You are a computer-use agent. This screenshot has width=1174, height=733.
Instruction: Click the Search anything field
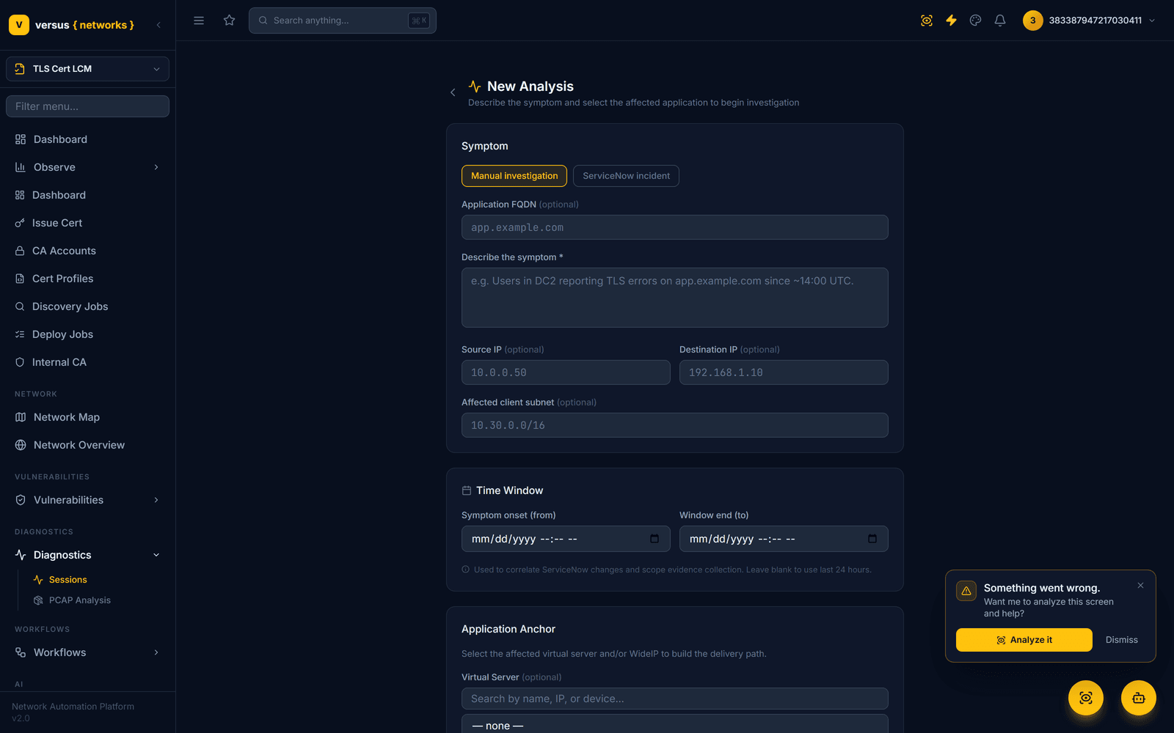(343, 21)
